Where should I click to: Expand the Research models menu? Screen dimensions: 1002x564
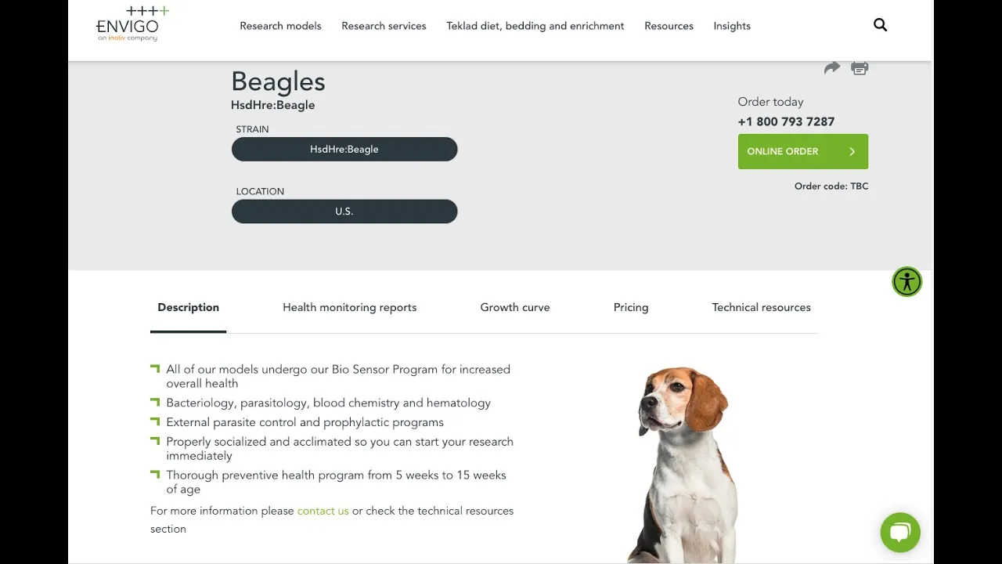[280, 26]
